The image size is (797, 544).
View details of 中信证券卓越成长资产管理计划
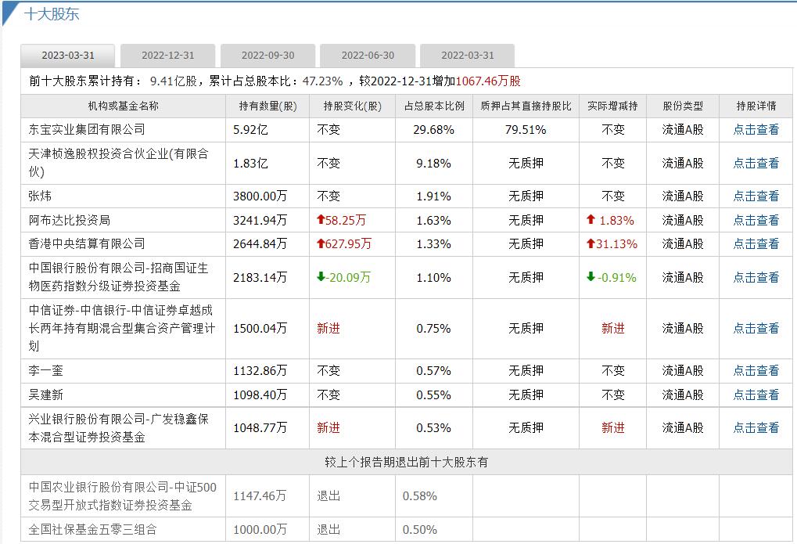tap(755, 328)
